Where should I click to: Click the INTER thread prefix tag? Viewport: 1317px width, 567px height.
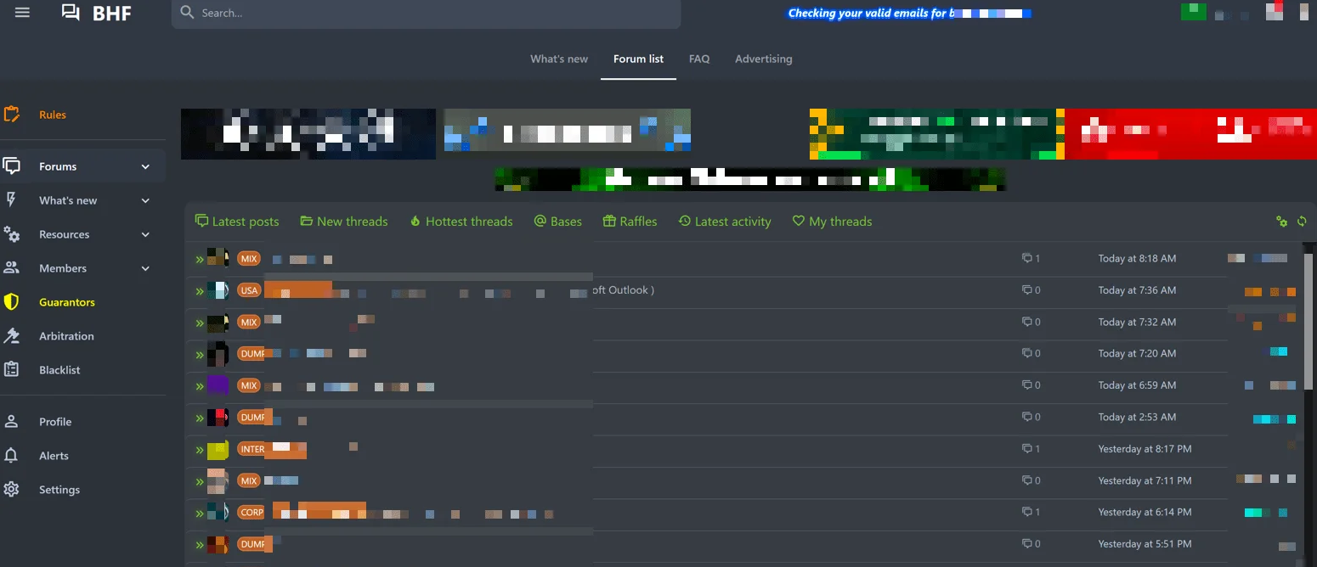(x=252, y=449)
